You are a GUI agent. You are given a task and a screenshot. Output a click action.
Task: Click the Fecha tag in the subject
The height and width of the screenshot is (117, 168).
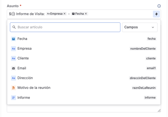(78, 14)
